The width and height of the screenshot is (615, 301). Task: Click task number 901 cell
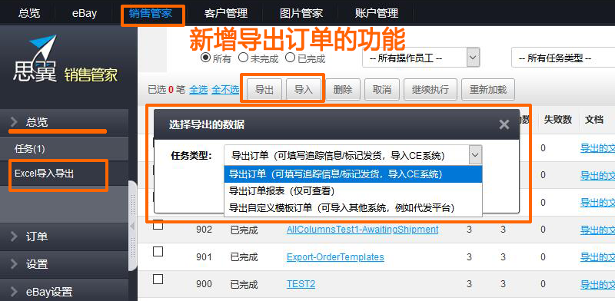204,256
